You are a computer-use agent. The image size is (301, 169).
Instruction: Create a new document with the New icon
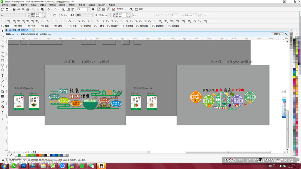tap(2, 9)
